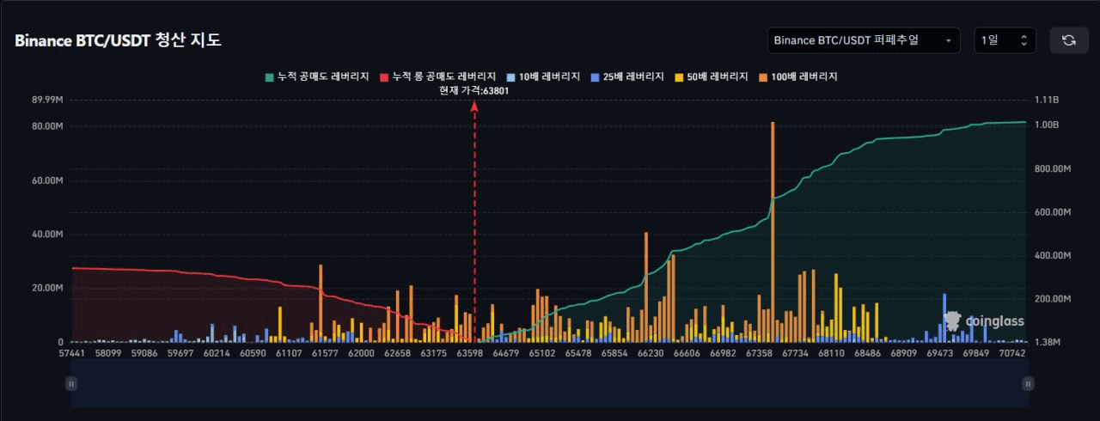The width and height of the screenshot is (1100, 421).
Task: Click the 64679 price axis label
Action: point(506,353)
